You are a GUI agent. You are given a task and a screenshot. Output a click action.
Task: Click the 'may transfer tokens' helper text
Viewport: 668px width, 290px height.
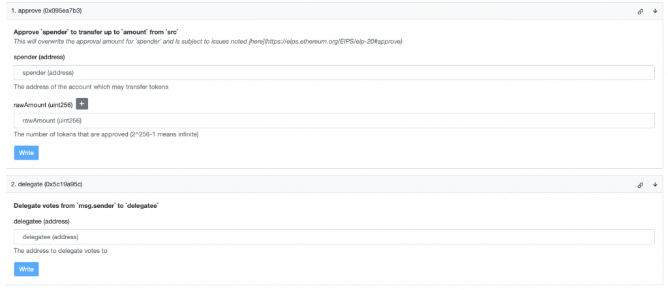pos(142,87)
